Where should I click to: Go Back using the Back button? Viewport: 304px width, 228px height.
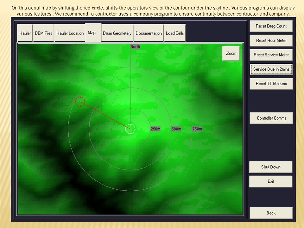click(271, 213)
